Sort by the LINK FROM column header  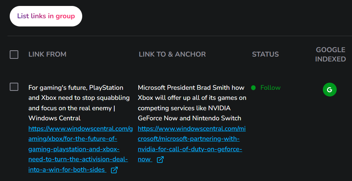coord(47,54)
